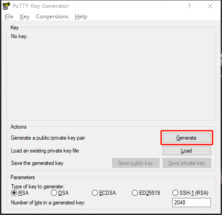Click the number of bits field showing 2048

192,203
